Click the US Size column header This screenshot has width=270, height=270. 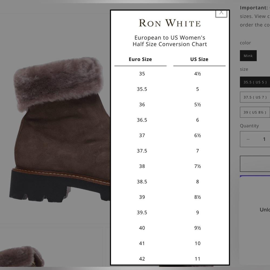pos(199,59)
